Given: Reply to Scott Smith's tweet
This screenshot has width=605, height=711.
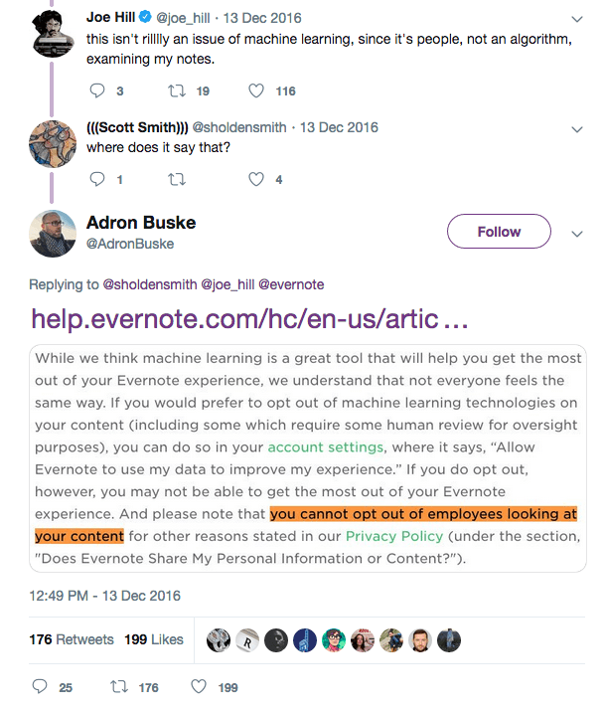Looking at the screenshot, I should (x=97, y=180).
